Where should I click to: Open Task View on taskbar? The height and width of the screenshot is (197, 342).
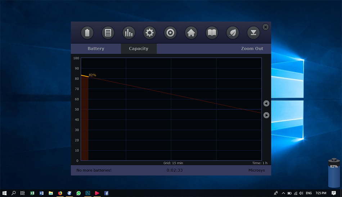coord(22,193)
